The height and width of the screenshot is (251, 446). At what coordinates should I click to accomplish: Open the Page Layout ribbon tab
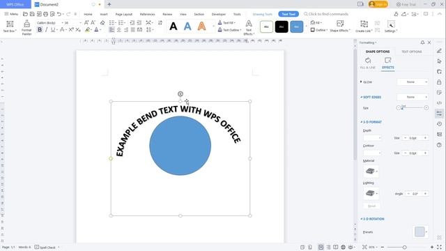coord(124,14)
